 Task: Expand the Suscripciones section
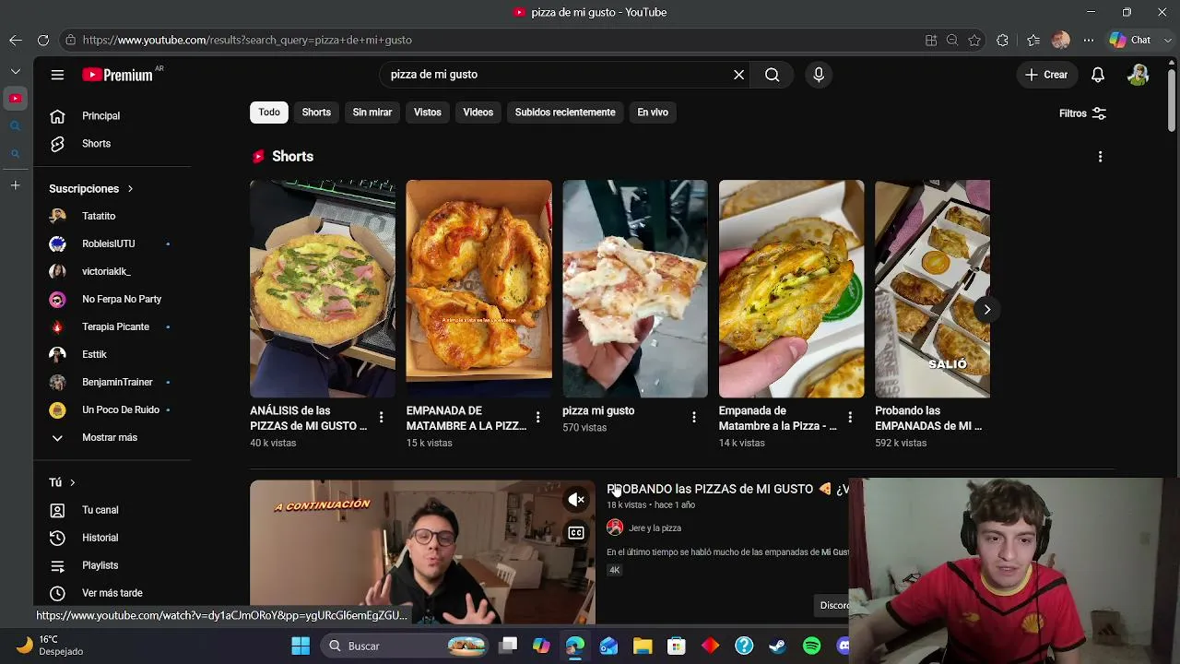pyautogui.click(x=91, y=188)
